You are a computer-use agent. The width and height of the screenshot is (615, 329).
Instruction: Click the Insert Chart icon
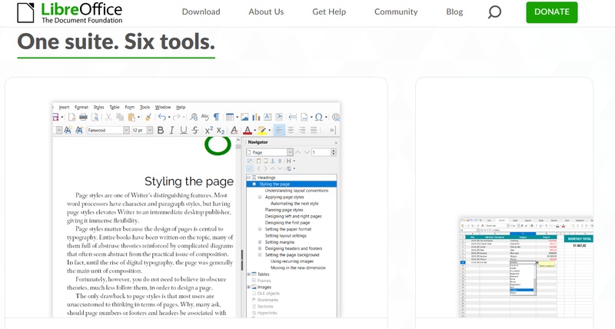pyautogui.click(x=256, y=117)
